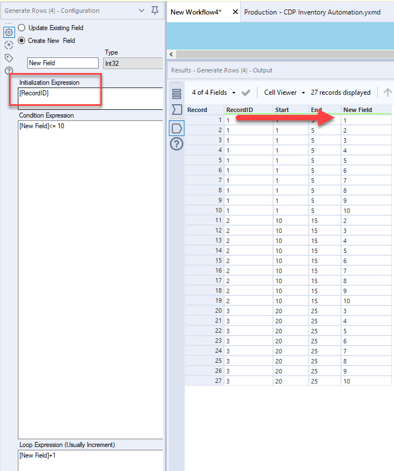The width and height of the screenshot is (394, 471).
Task: Select the output data anchor icon in Results
Action: pos(177,128)
